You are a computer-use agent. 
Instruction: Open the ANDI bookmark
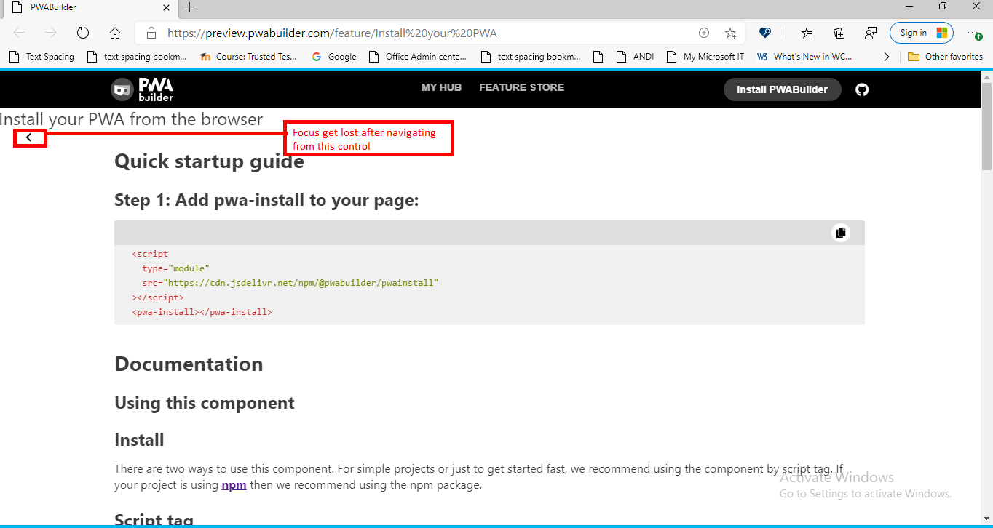pyautogui.click(x=636, y=56)
